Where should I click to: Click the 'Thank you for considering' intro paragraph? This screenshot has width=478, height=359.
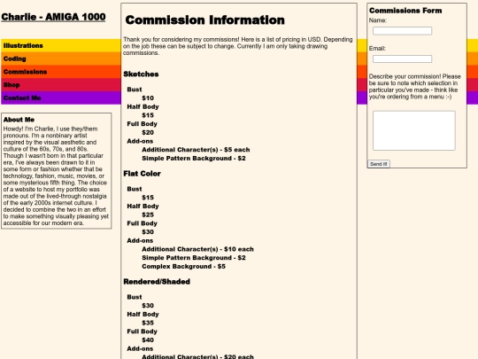[238, 46]
